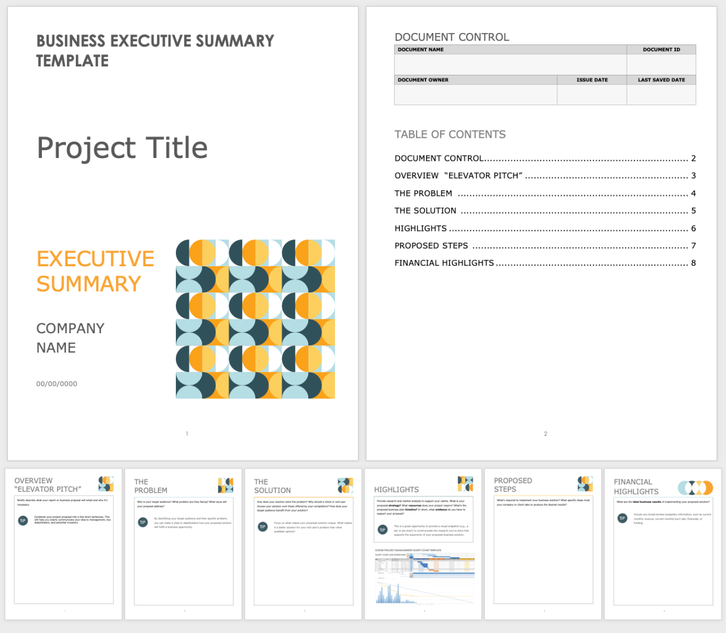Click the Project Title heading on the cover
The width and height of the screenshot is (726, 633).
click(x=122, y=147)
